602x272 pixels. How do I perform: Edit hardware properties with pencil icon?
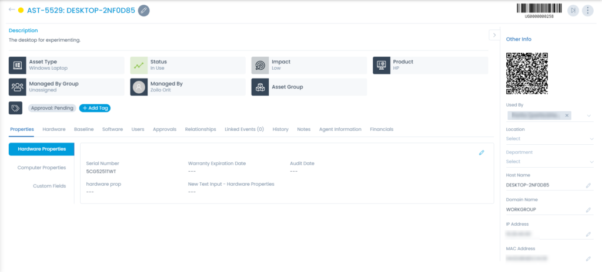[x=481, y=152]
